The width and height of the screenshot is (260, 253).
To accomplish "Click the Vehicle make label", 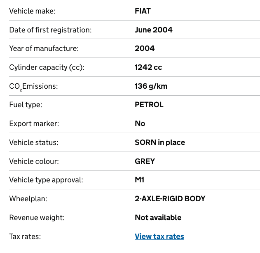I will tap(32, 11).
